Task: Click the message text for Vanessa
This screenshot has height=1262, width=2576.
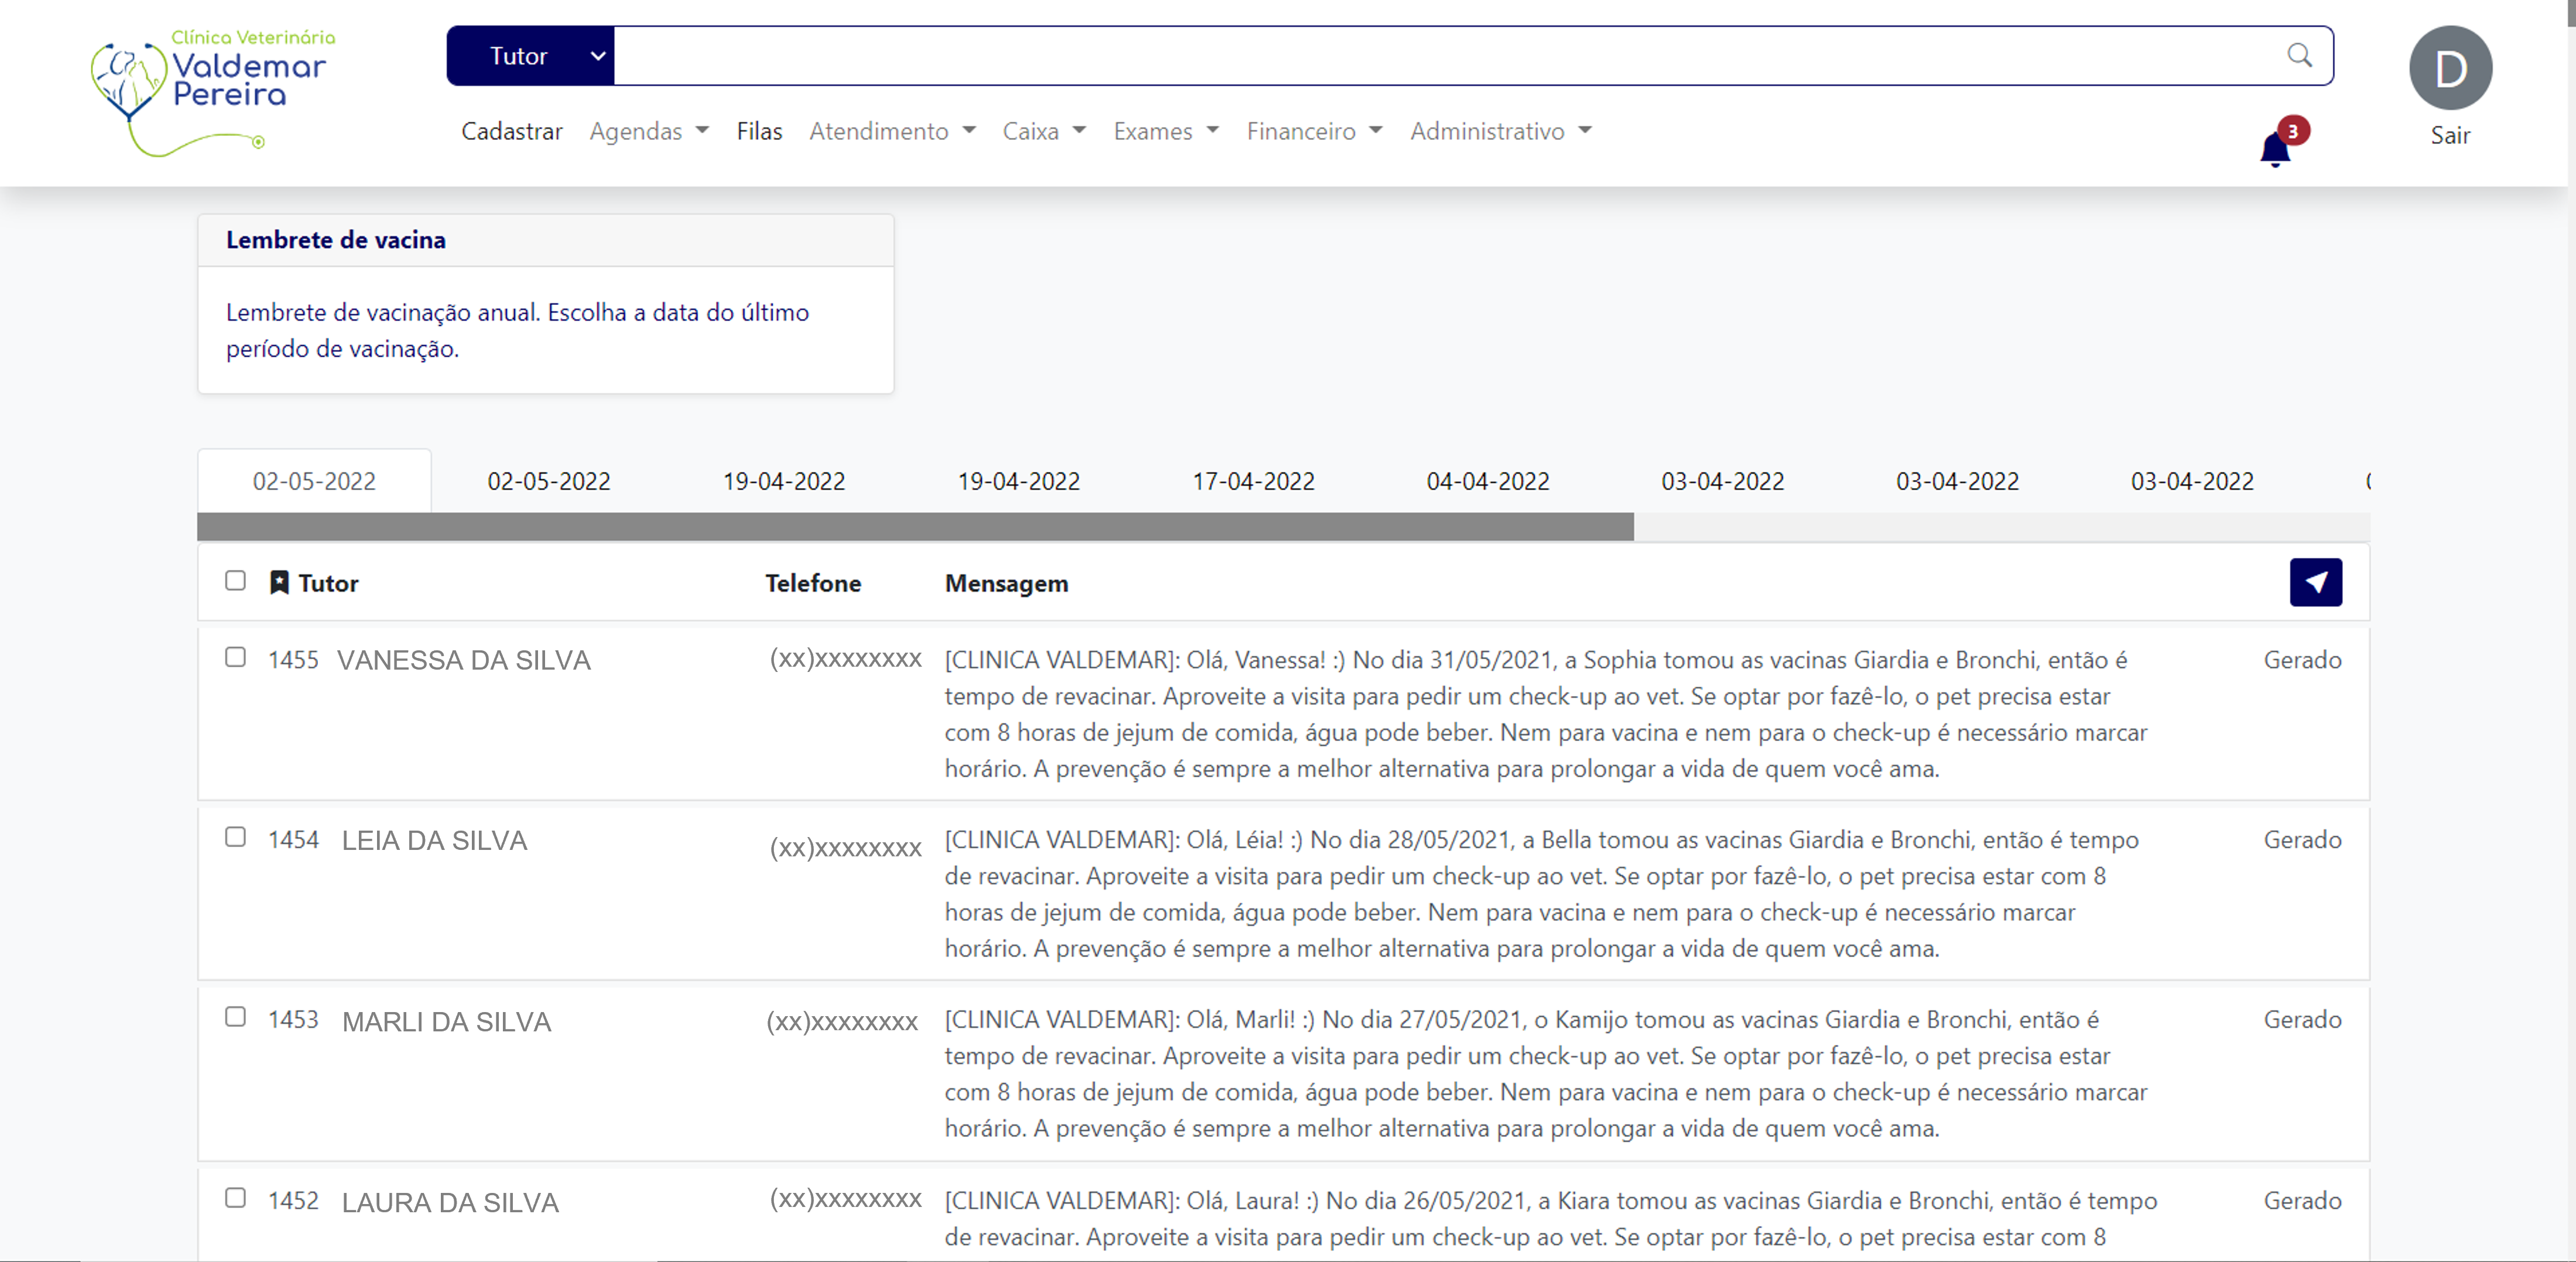Action: point(1545,714)
